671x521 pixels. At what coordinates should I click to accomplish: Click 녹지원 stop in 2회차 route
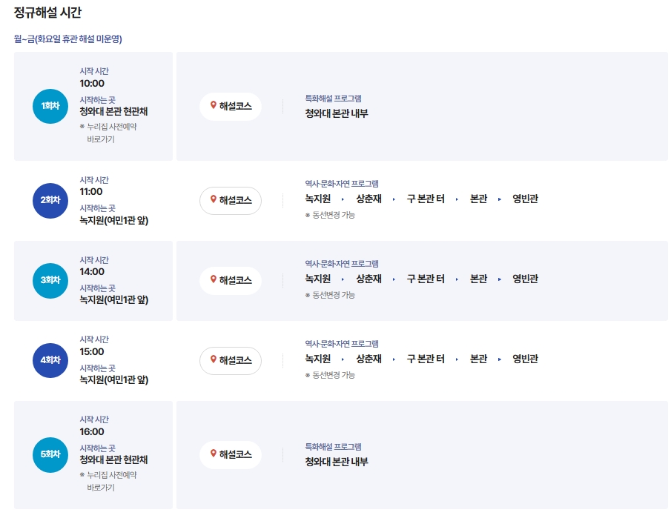[x=317, y=199]
